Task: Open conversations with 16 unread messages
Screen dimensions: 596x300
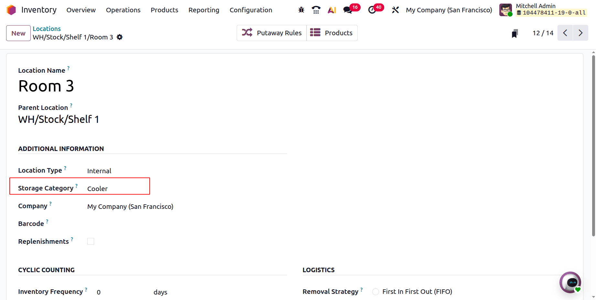Action: (348, 10)
